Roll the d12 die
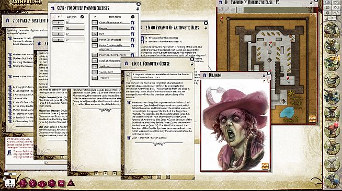342x191 pixels. point(33,183)
